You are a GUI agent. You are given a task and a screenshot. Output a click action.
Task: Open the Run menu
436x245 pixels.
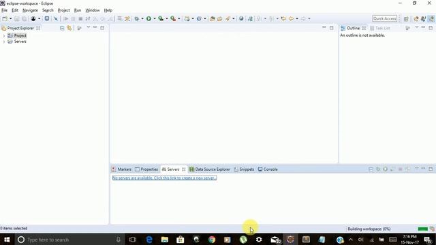tap(78, 10)
